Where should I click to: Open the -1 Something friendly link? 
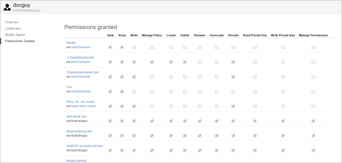[x=80, y=58]
